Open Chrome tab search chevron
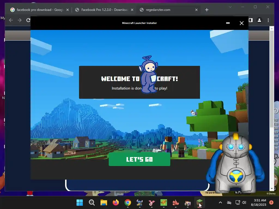This screenshot has height=209, width=279. point(230,7)
